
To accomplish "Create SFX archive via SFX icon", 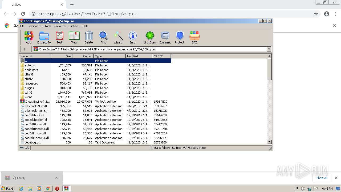I will pos(194,37).
